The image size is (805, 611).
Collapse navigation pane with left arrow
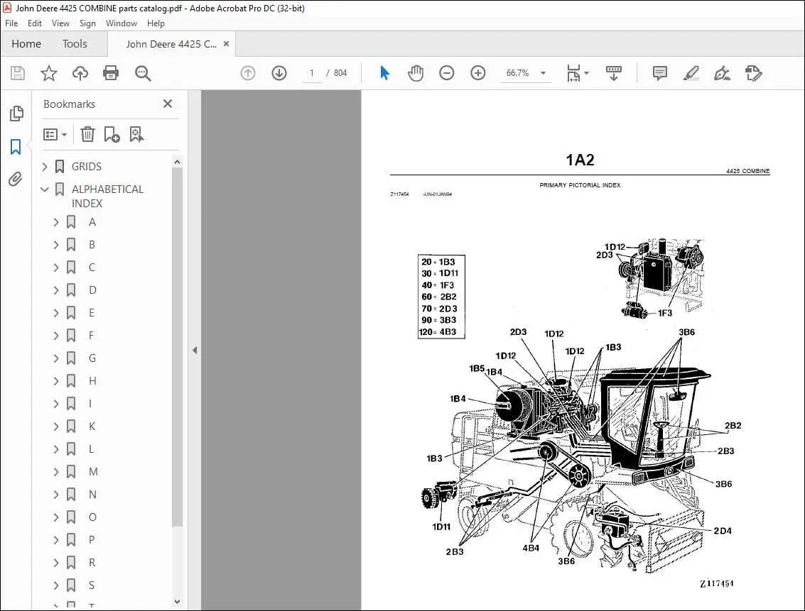click(195, 350)
